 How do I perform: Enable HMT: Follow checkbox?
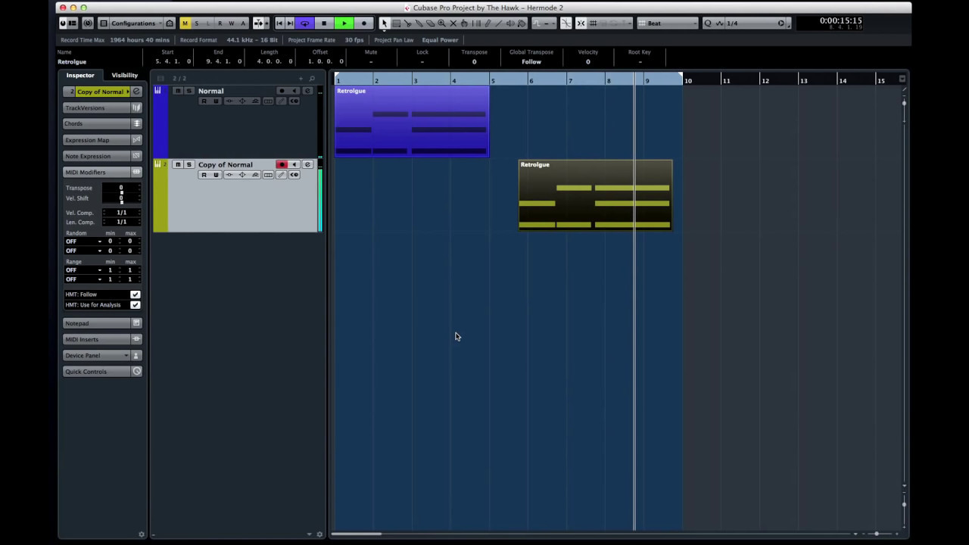click(135, 294)
